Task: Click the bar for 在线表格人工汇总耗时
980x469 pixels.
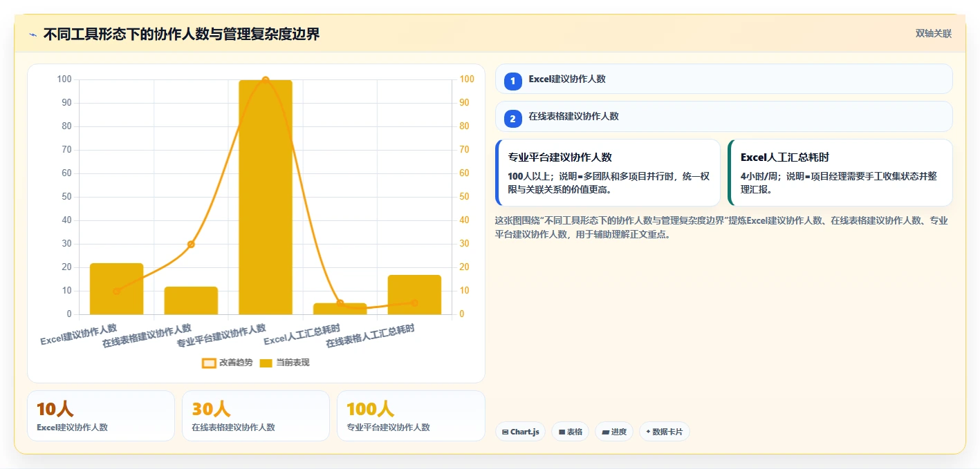Action: pos(414,295)
